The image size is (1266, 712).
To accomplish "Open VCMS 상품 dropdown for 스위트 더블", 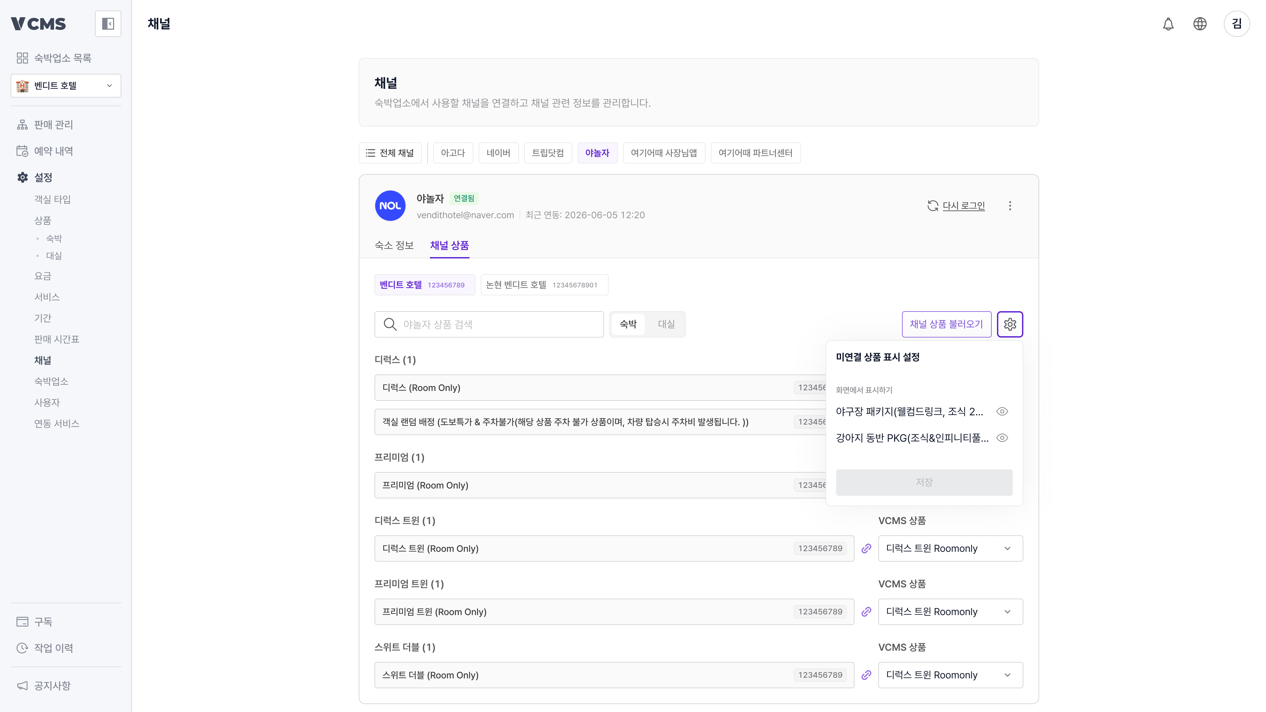I will point(950,675).
